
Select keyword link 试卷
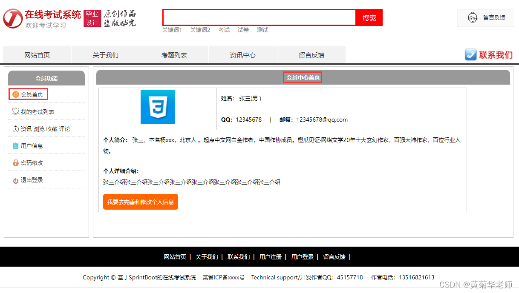click(243, 30)
